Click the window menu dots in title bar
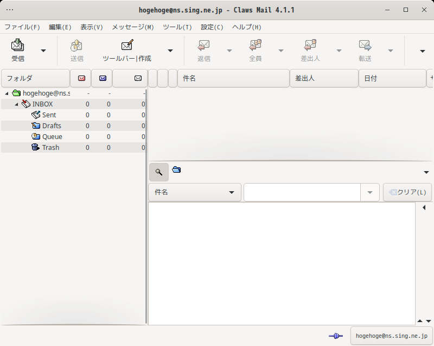The image size is (434, 346). [x=10, y=10]
